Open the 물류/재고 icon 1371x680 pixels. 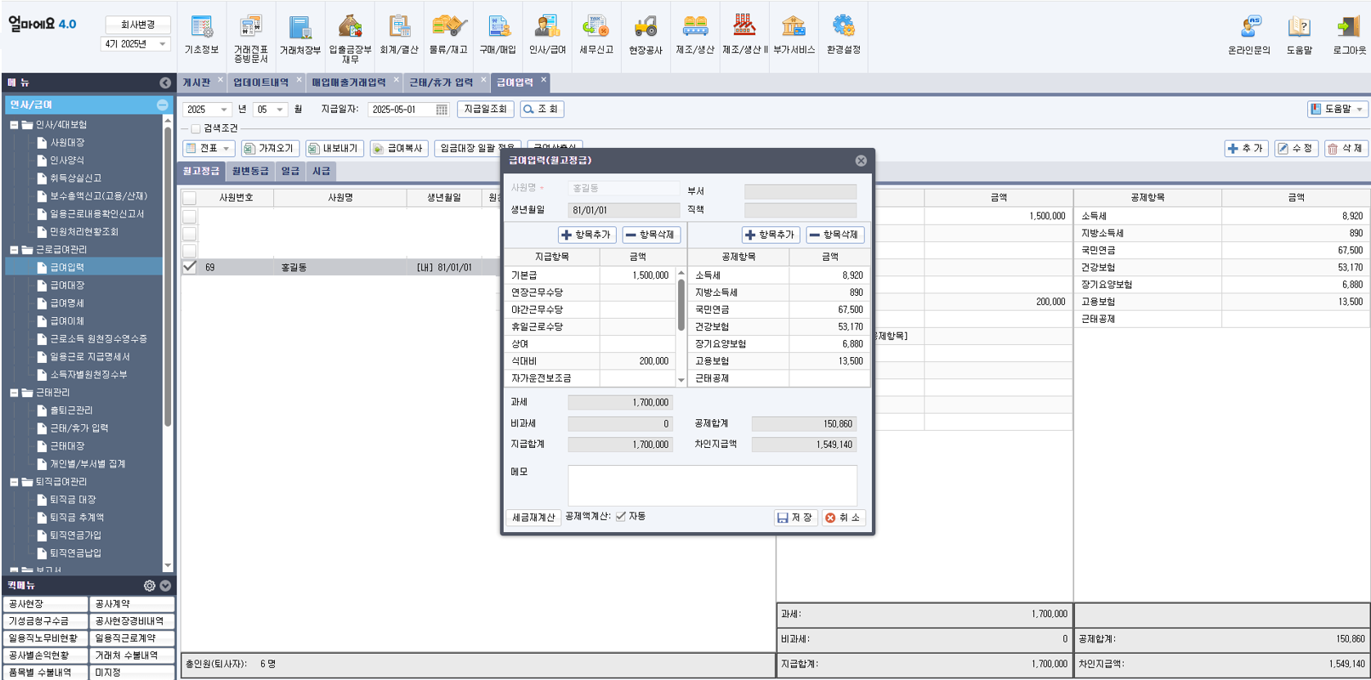pos(448,35)
